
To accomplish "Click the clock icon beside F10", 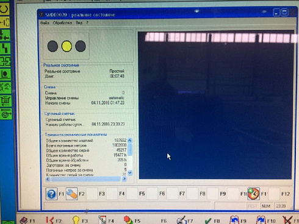I will (253, 194).
